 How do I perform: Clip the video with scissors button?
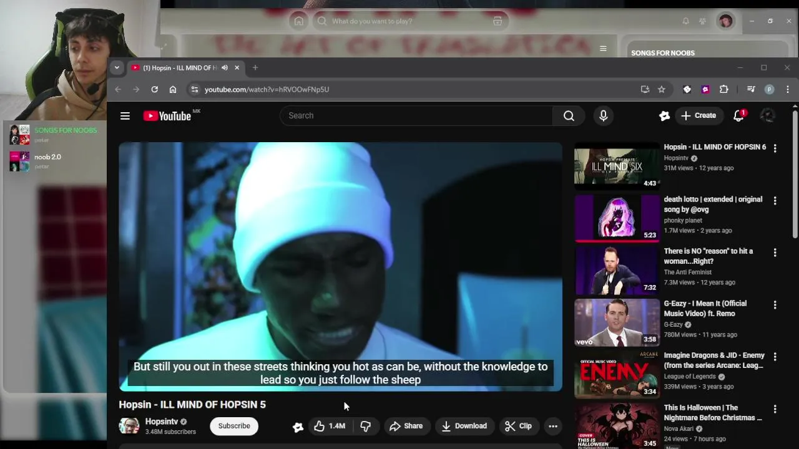pos(518,426)
